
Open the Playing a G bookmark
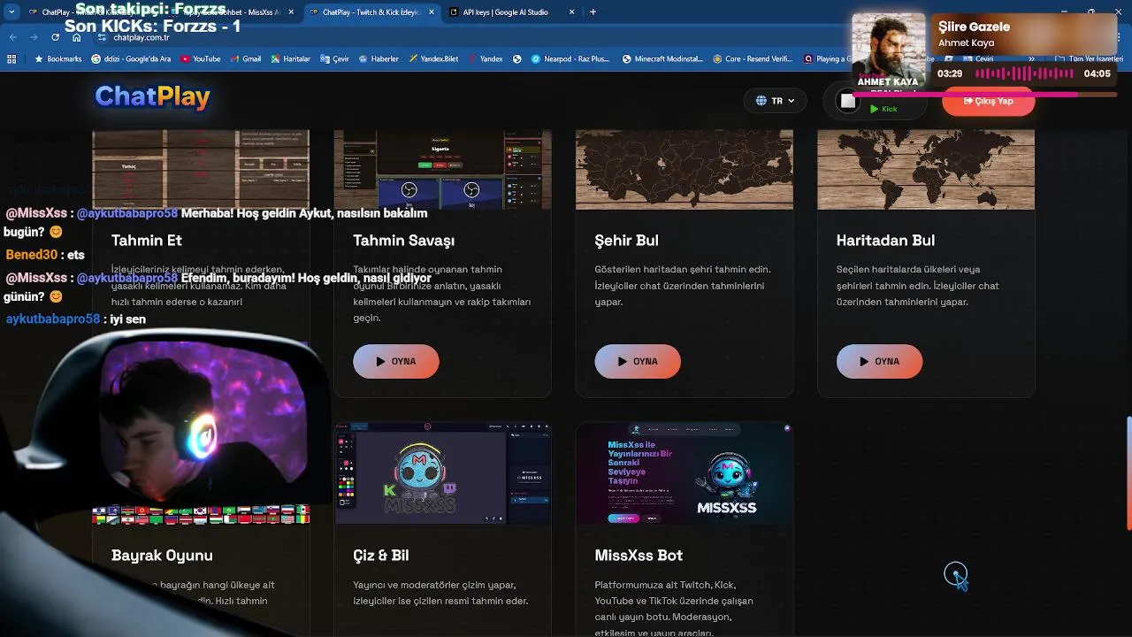(x=825, y=59)
